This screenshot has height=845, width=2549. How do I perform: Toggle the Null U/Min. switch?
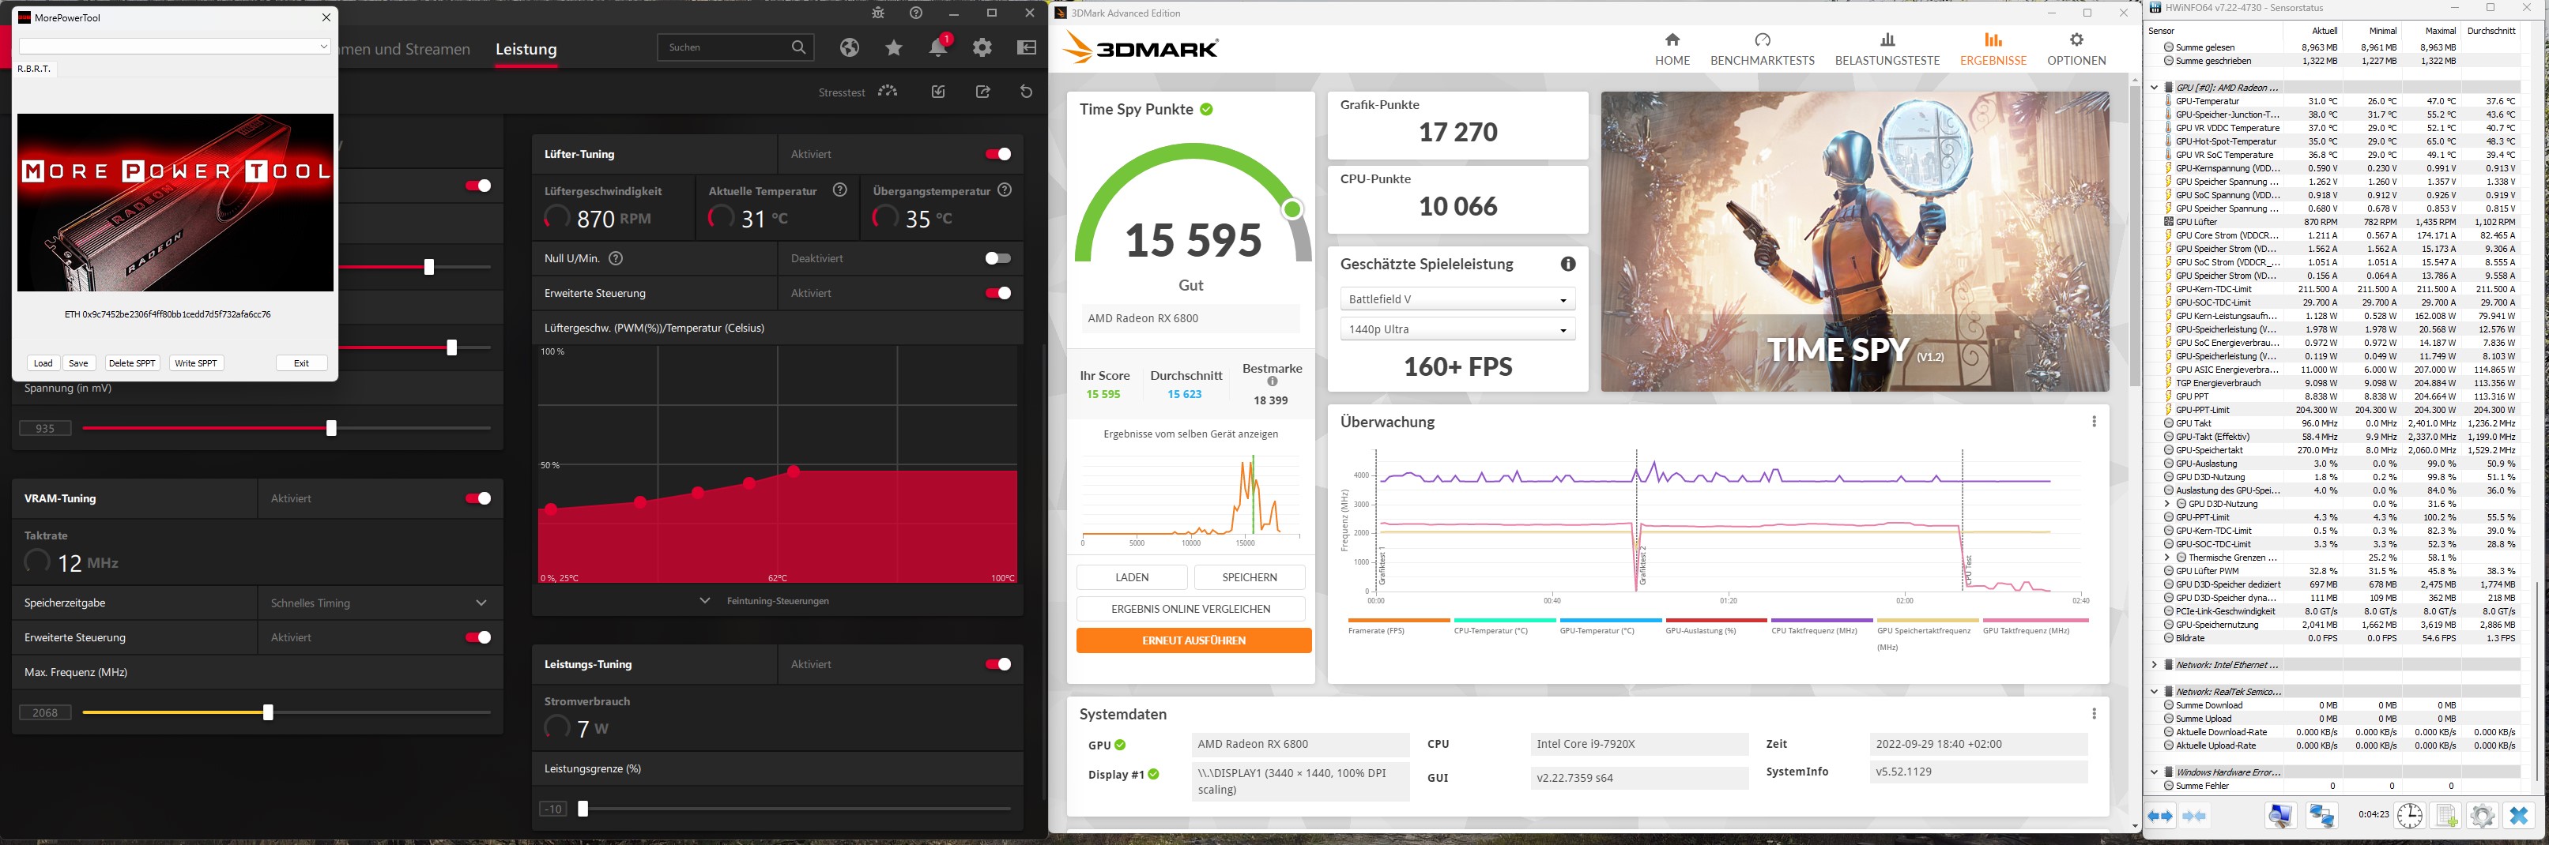(997, 258)
